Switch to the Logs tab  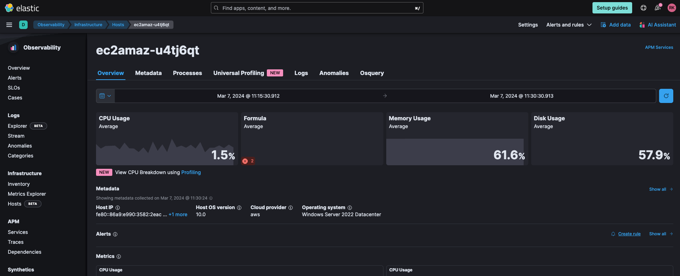[301, 73]
